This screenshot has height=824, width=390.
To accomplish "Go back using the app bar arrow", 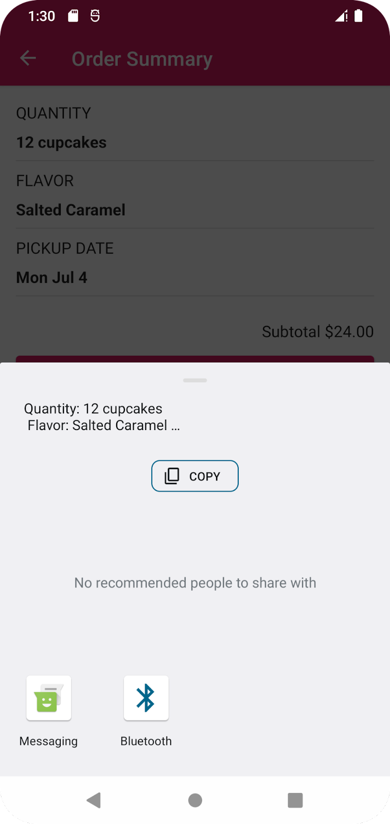I will point(28,58).
